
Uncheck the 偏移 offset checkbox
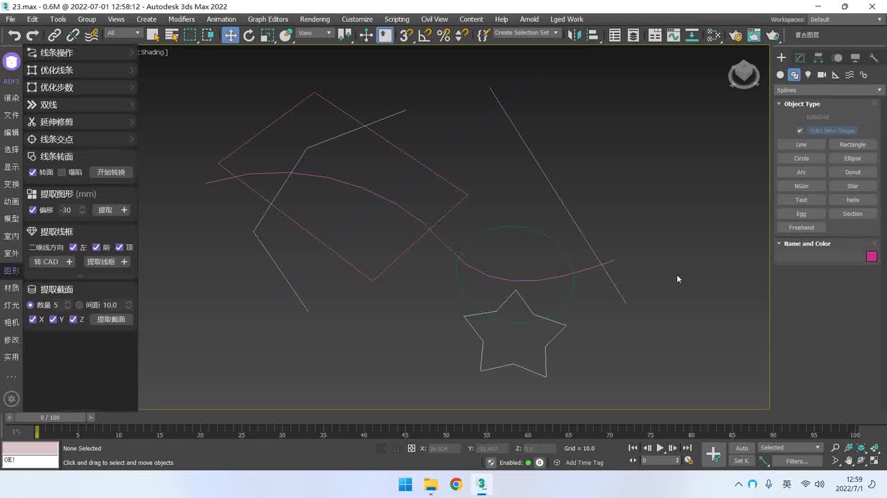pos(33,210)
